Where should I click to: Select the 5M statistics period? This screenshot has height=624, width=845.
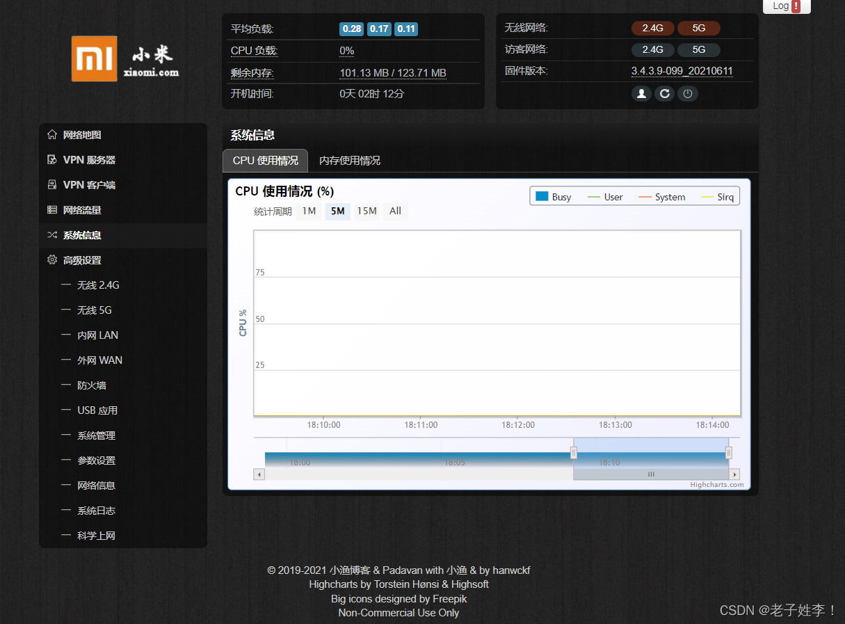337,211
